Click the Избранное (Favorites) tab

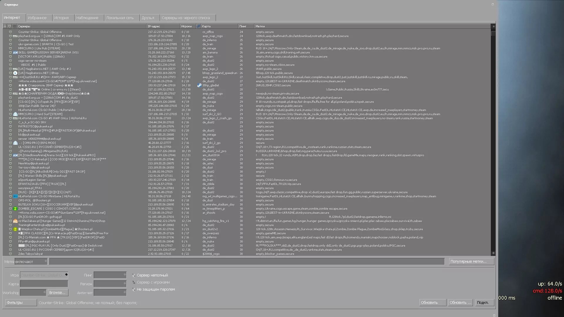[37, 18]
